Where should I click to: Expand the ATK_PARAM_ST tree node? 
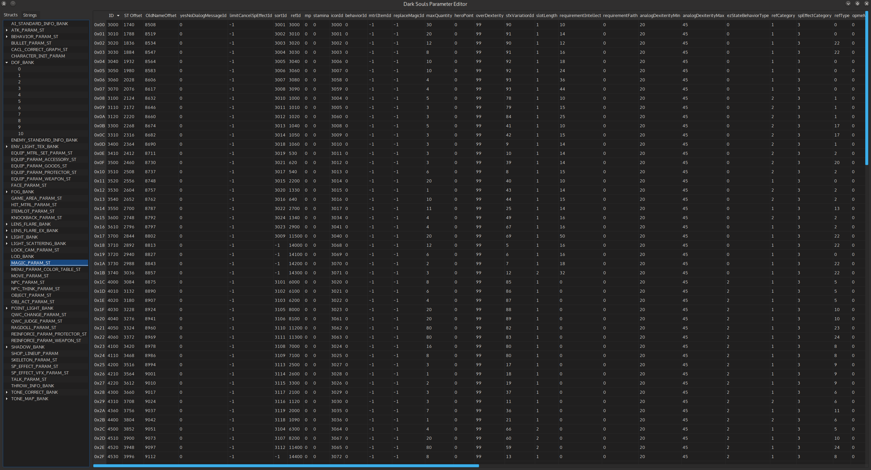click(x=7, y=30)
